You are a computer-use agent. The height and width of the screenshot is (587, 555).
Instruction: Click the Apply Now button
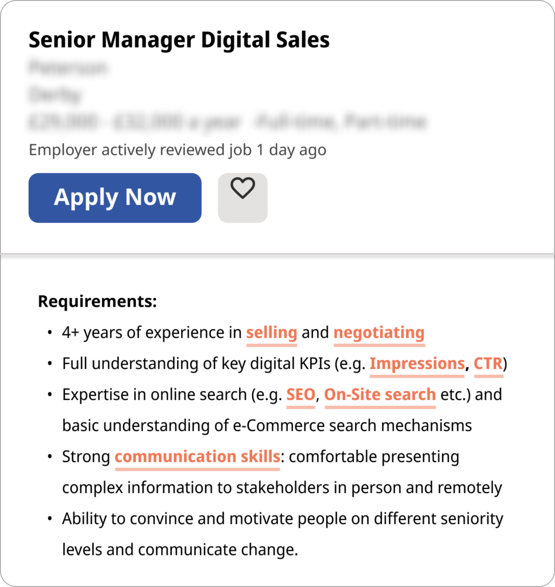click(x=115, y=197)
